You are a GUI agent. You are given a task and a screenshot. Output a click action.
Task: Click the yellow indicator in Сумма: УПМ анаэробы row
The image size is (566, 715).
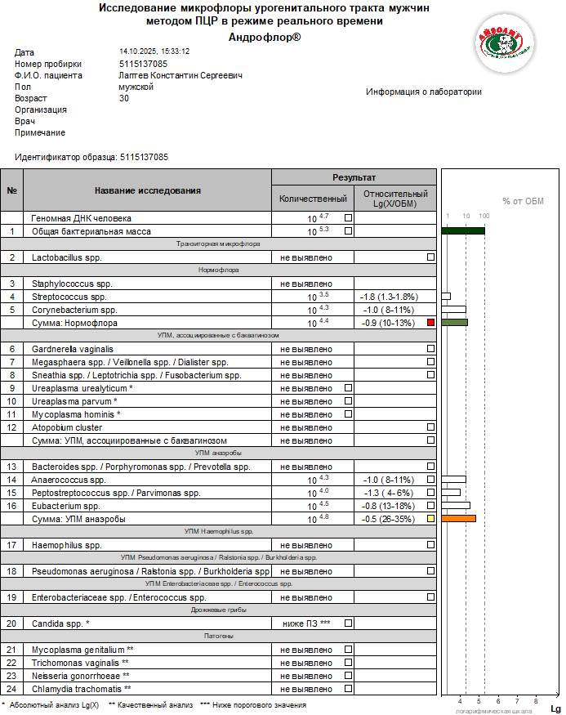coord(430,519)
